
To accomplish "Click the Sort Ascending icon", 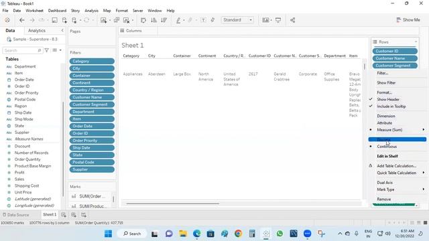I will (154, 20).
